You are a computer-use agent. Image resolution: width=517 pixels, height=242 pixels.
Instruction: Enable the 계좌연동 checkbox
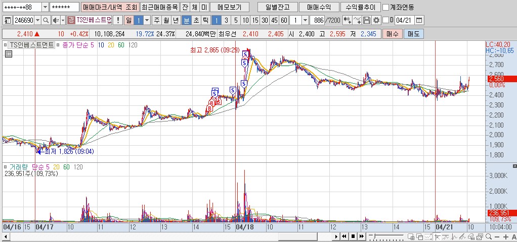pyautogui.click(x=385, y=7)
